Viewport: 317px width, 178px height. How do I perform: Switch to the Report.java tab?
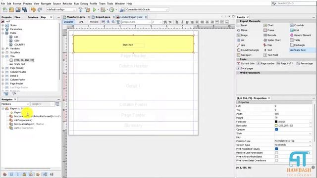coord(103,17)
